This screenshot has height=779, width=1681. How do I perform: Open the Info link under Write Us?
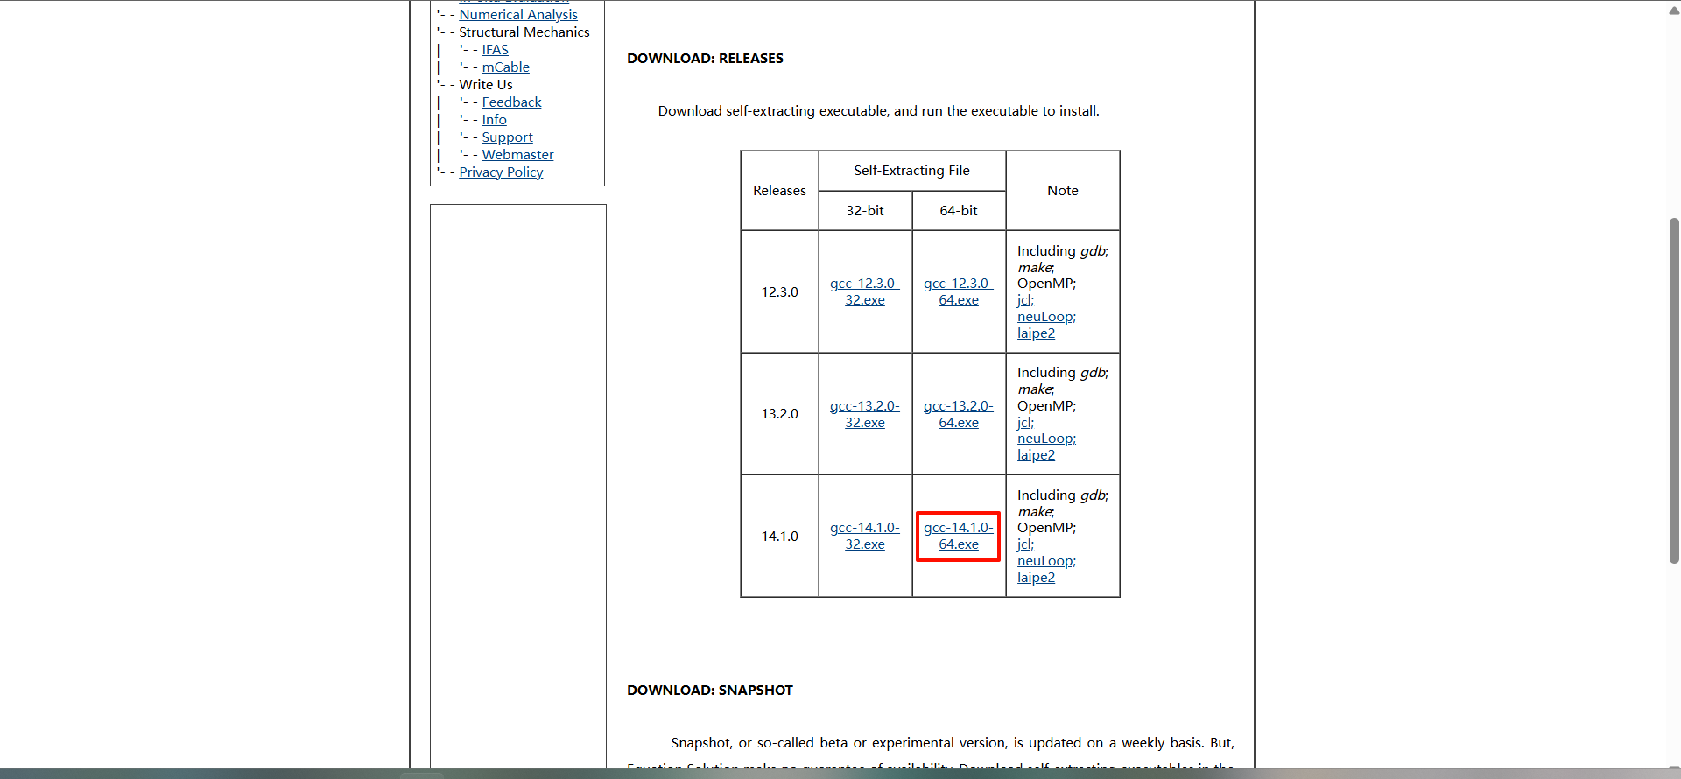click(x=494, y=120)
